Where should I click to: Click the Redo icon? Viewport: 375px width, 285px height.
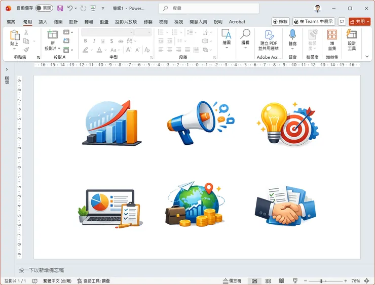83,9
